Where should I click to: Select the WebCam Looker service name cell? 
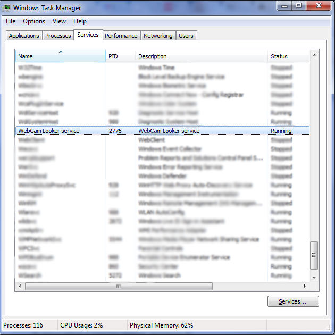click(49, 131)
